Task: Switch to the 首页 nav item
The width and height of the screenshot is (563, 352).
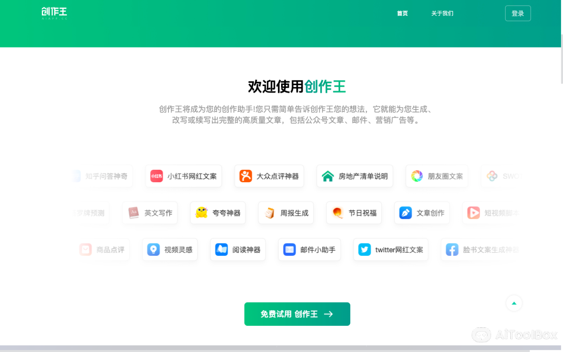Action: [402, 13]
